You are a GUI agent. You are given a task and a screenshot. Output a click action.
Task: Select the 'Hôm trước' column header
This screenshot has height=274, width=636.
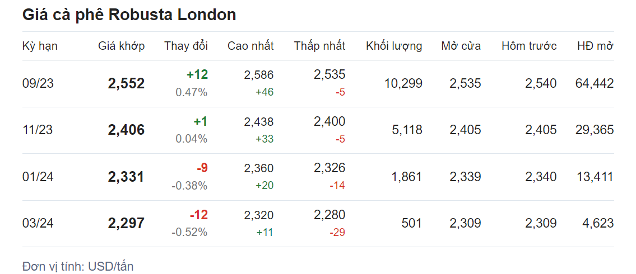pyautogui.click(x=529, y=46)
